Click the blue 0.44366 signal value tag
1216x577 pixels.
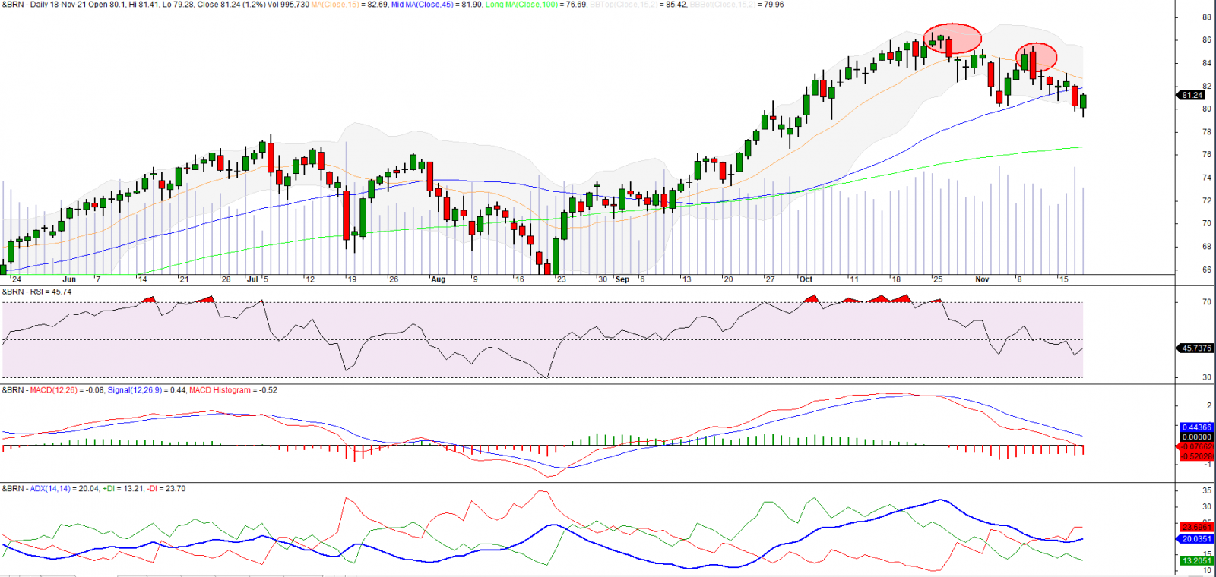click(1196, 427)
